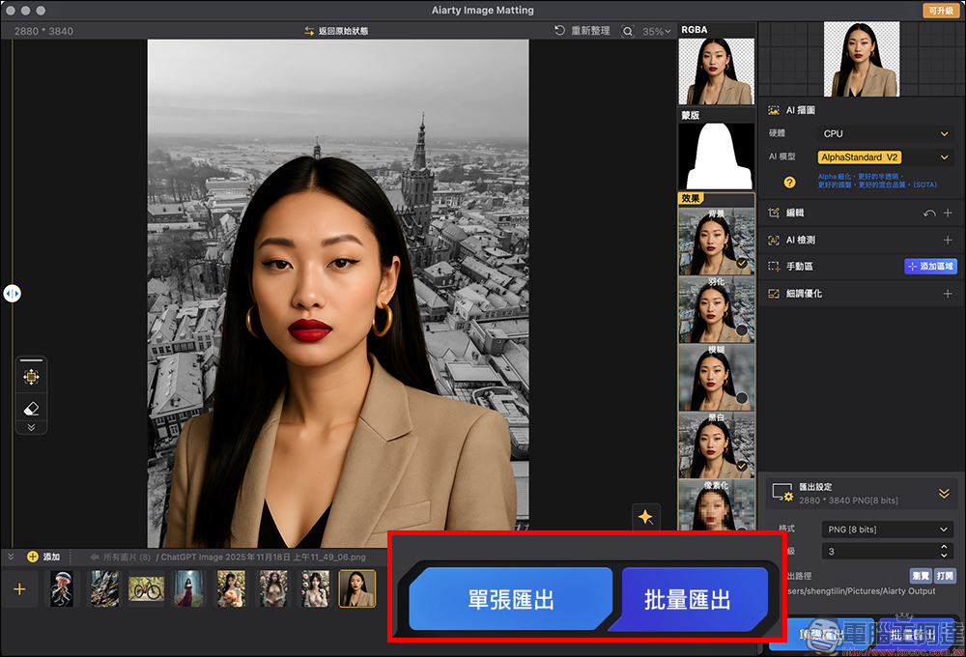The height and width of the screenshot is (657, 966).
Task: Click the 重新整理 refresh icon
Action: tap(558, 30)
